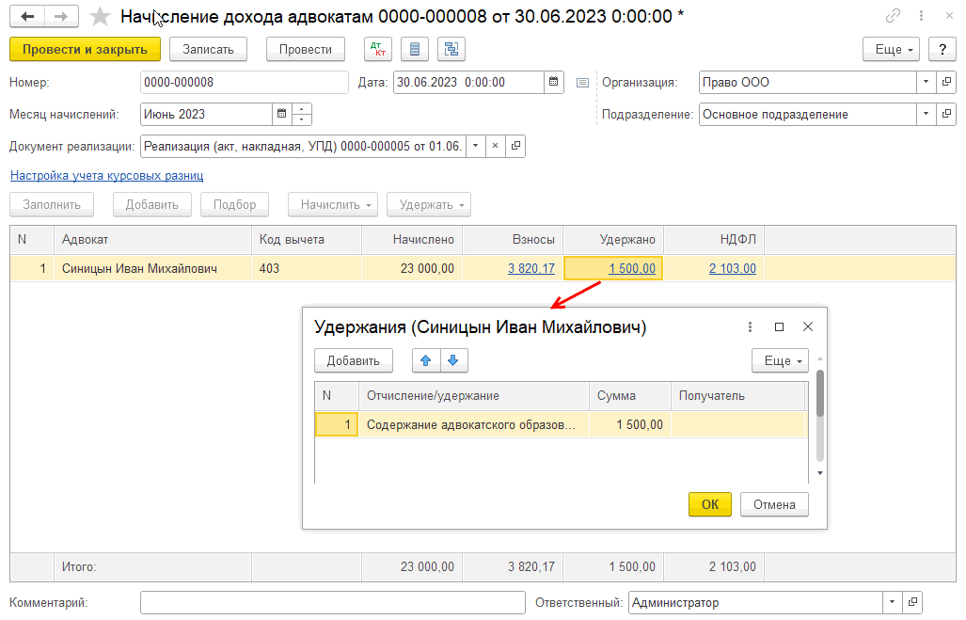Move deduction row down with arrow
Viewport: 966px width, 620px height.
click(x=452, y=360)
